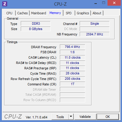Maximize the CPU-Z window
The image size is (122, 122).
pyautogui.click(x=104, y=3)
